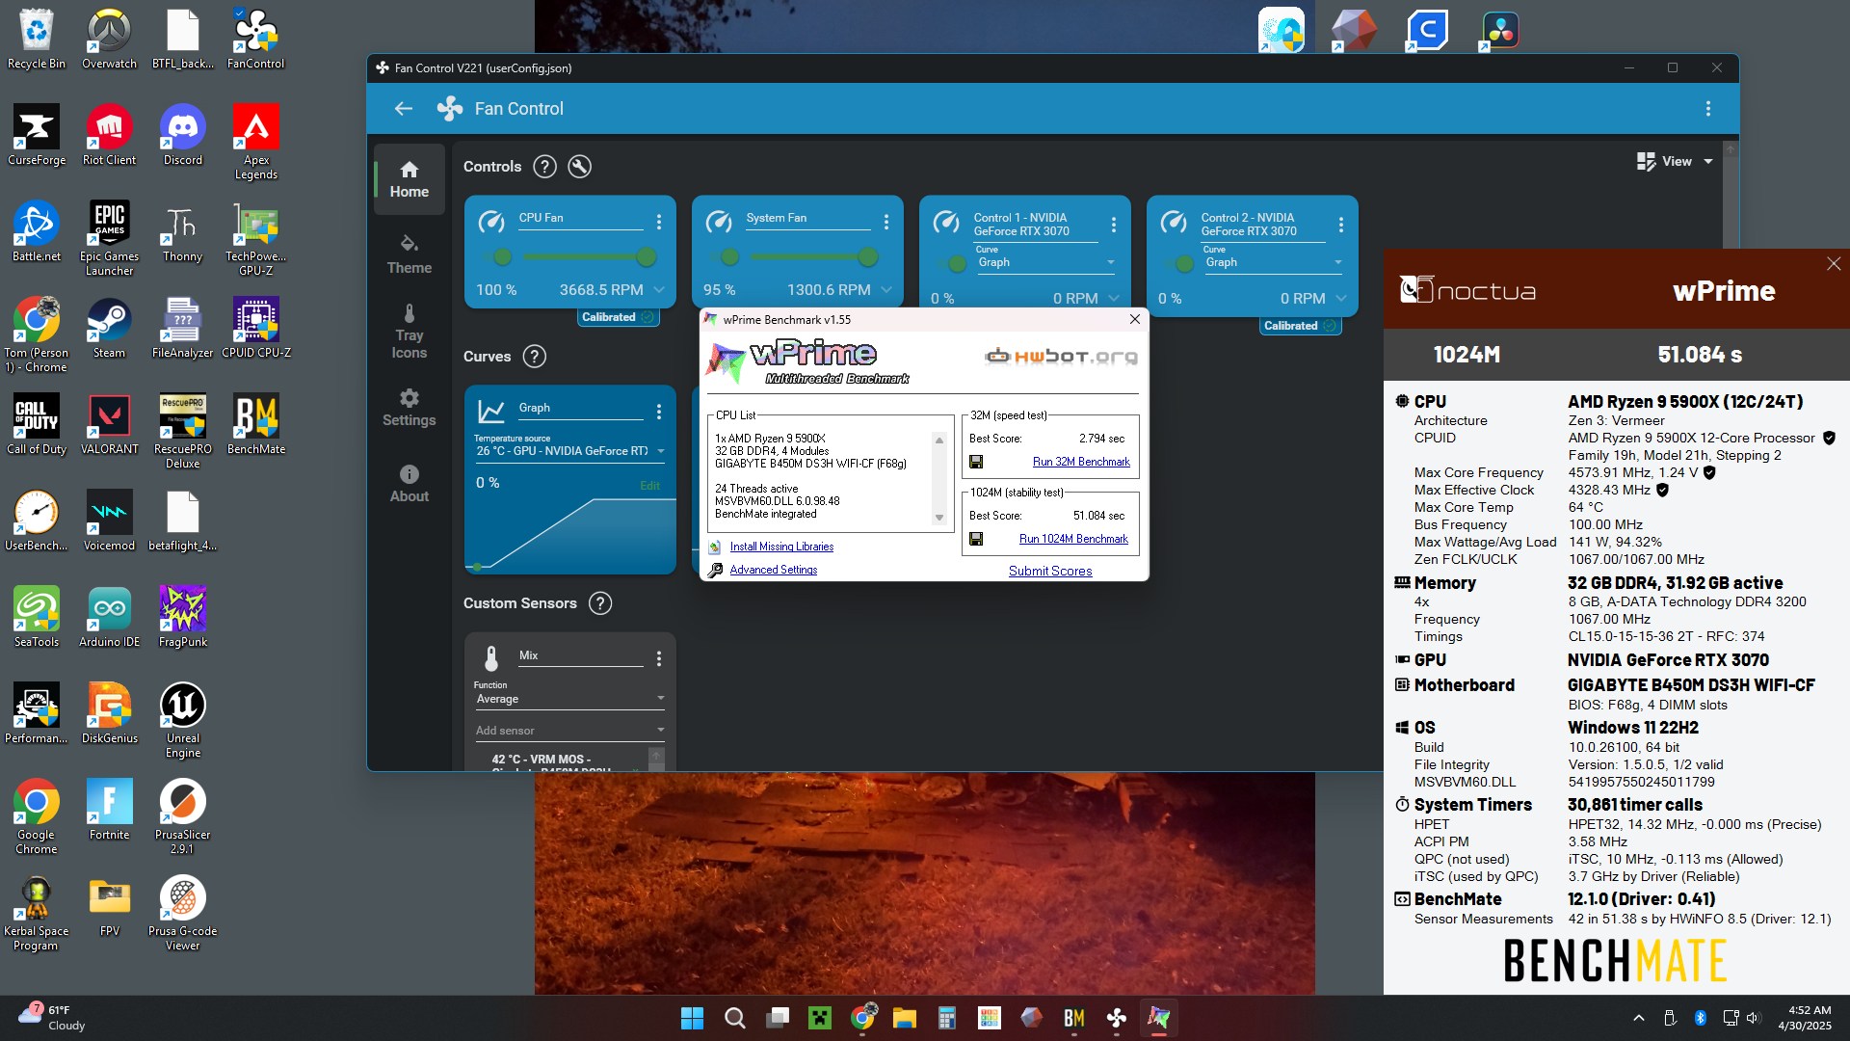Switch to the Settings sidebar tab
This screenshot has height=1041, width=1850.
point(410,409)
